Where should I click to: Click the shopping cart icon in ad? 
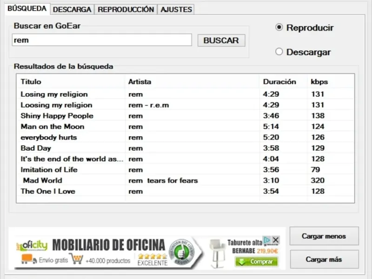tap(77, 259)
